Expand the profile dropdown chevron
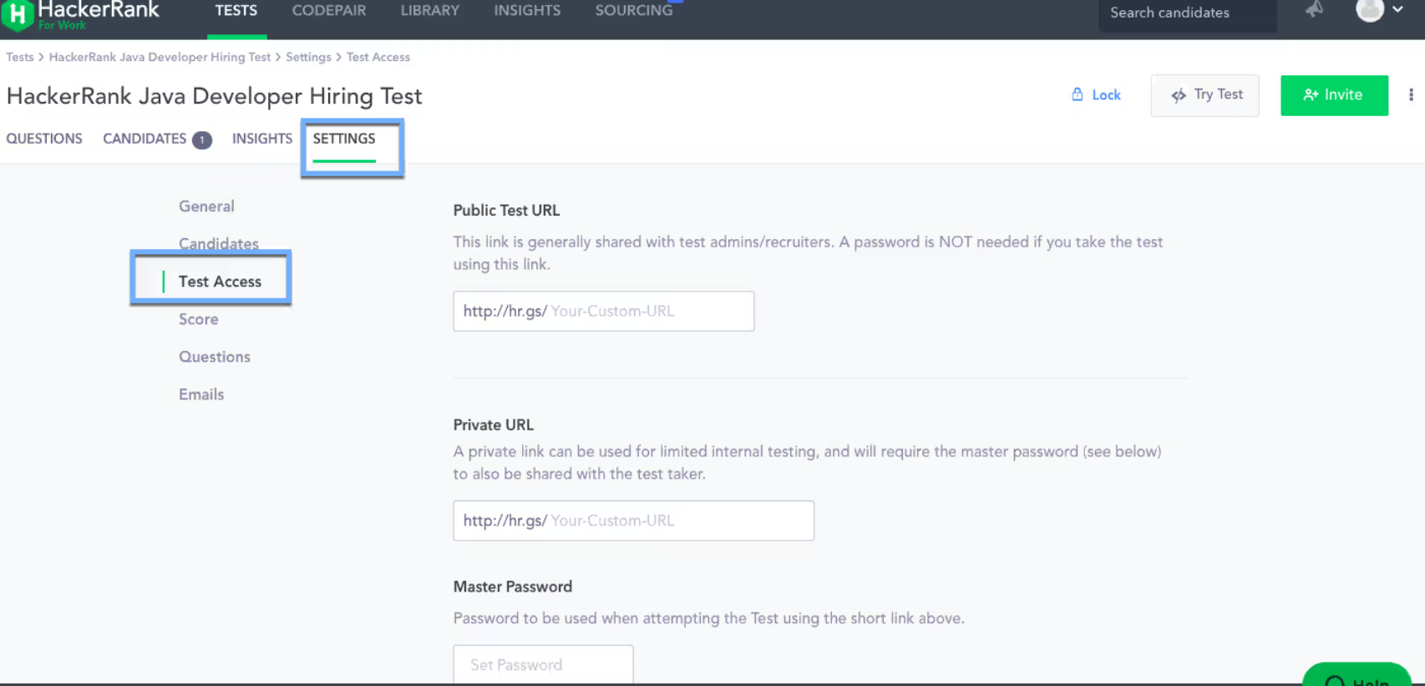Image resolution: width=1425 pixels, height=686 pixels. [x=1397, y=9]
